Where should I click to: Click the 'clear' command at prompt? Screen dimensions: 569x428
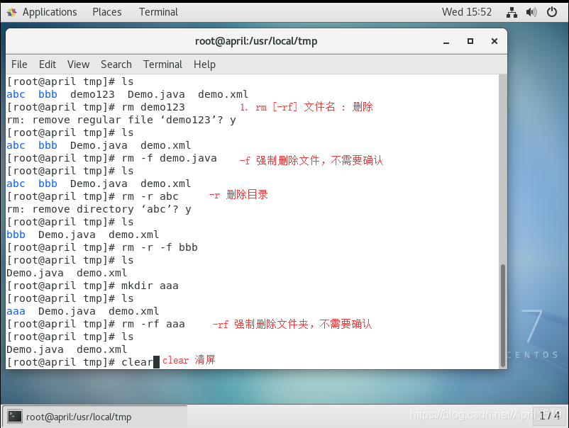click(137, 362)
